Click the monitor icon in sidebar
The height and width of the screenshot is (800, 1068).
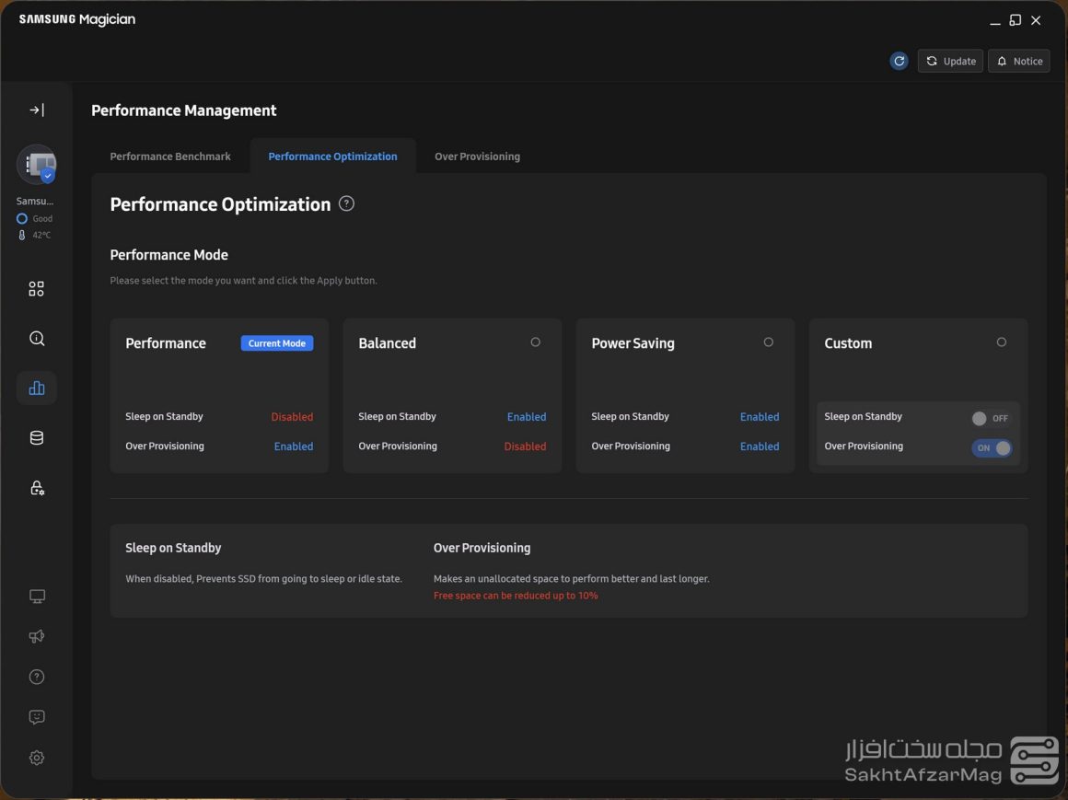37,597
